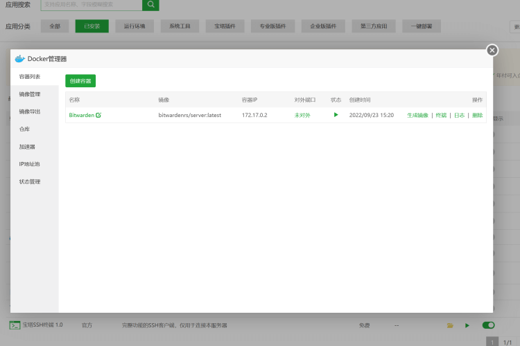View 日志 for the Bitwarden container
The height and width of the screenshot is (346, 520).
[x=459, y=116]
